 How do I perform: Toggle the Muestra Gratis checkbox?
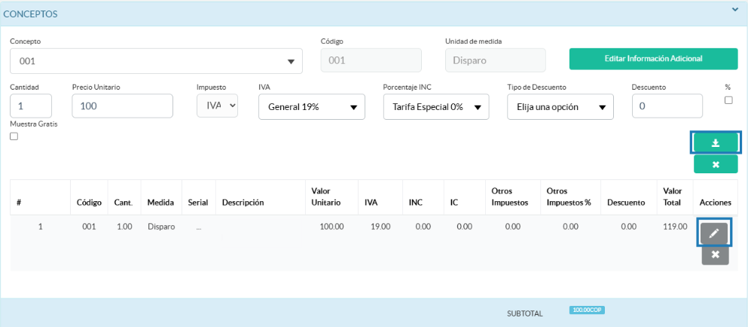click(14, 136)
